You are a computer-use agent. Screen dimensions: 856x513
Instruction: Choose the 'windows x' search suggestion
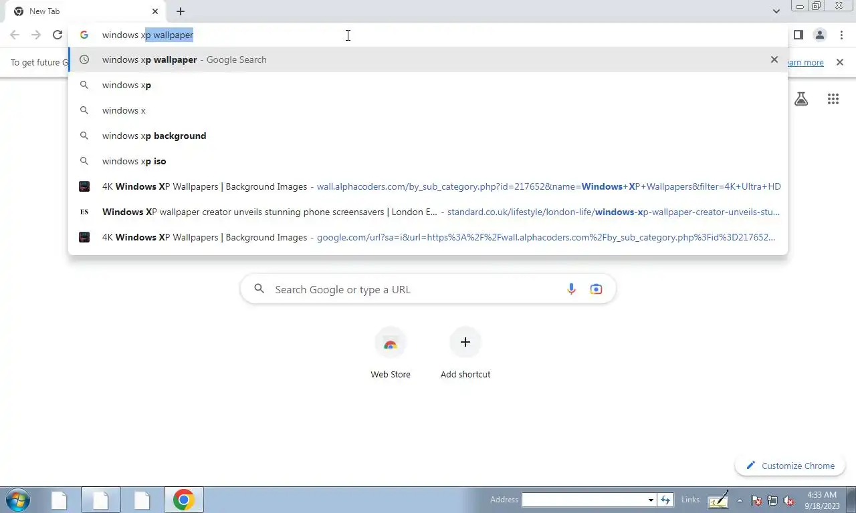[x=428, y=110]
